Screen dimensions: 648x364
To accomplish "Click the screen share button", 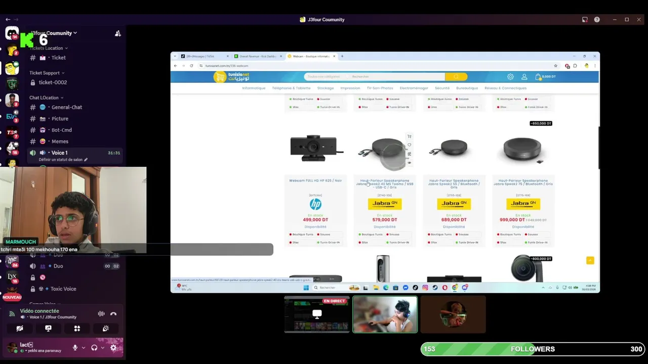I will [48, 329].
